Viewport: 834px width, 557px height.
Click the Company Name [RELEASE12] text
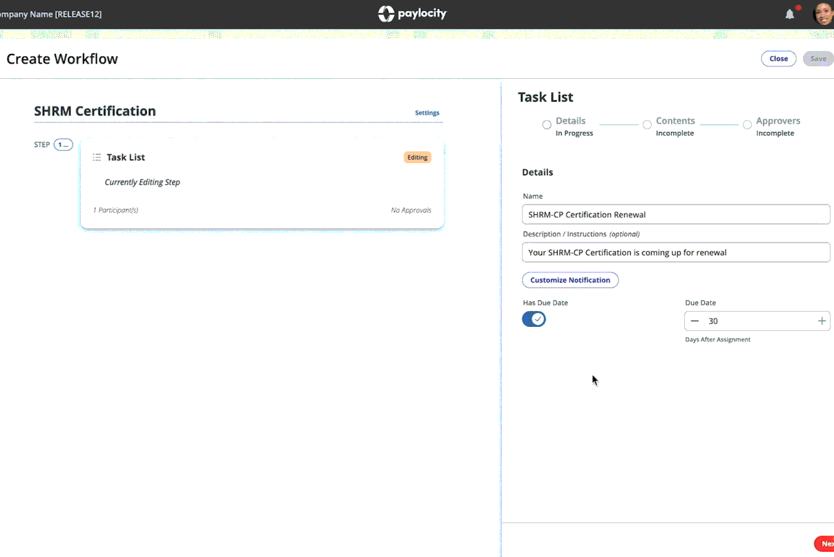coord(51,14)
